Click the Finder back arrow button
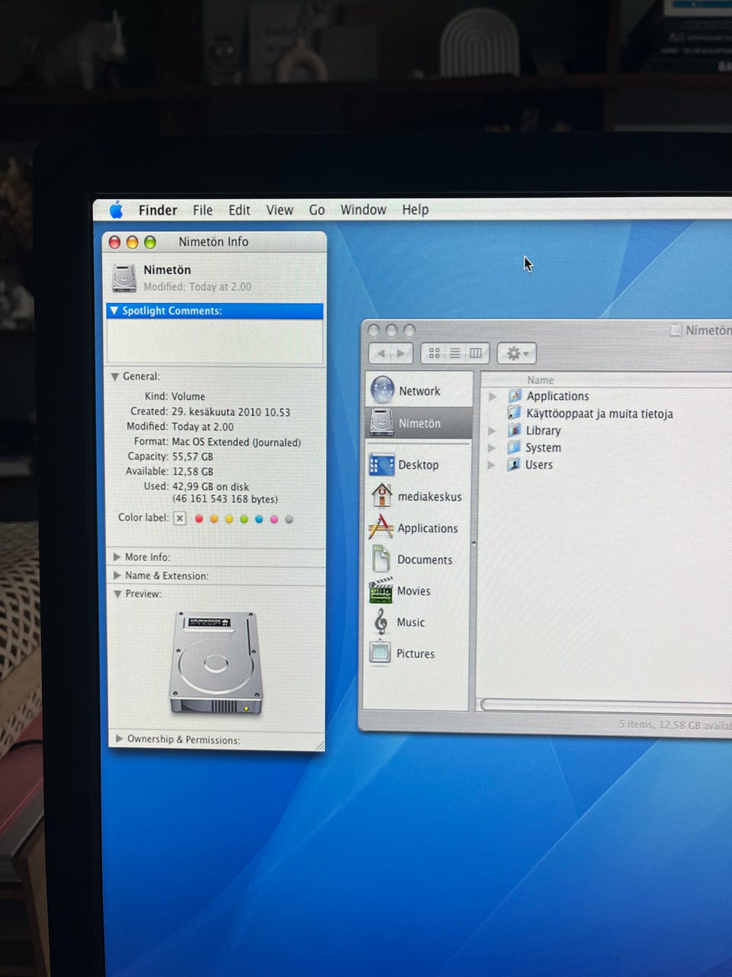 pyautogui.click(x=380, y=353)
